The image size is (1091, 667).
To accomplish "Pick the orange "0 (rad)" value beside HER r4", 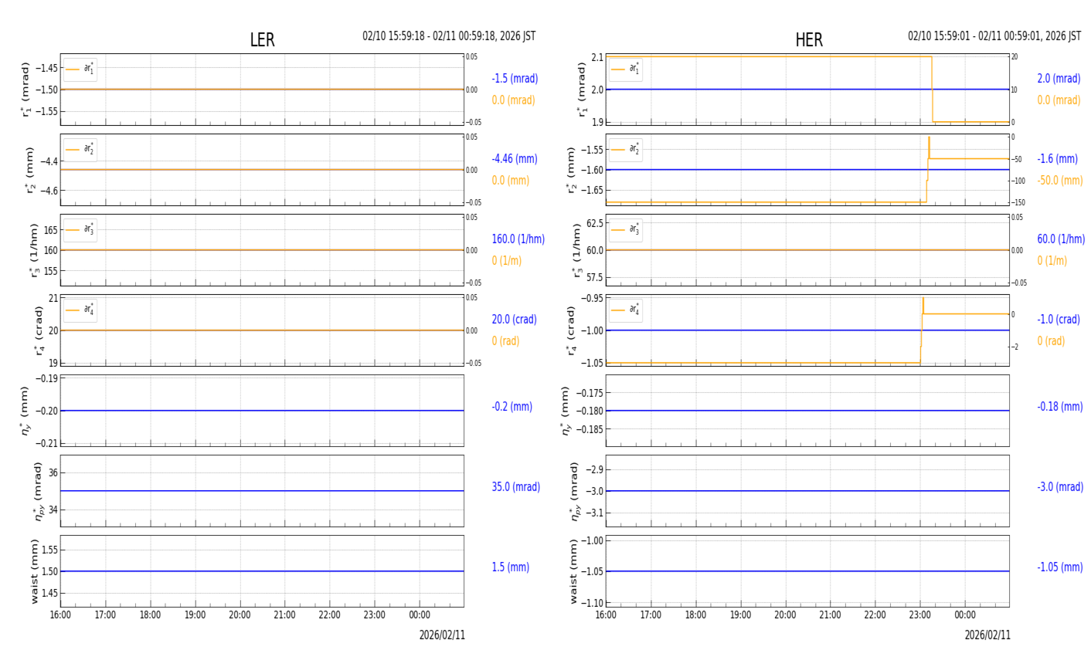I will pos(1051,341).
